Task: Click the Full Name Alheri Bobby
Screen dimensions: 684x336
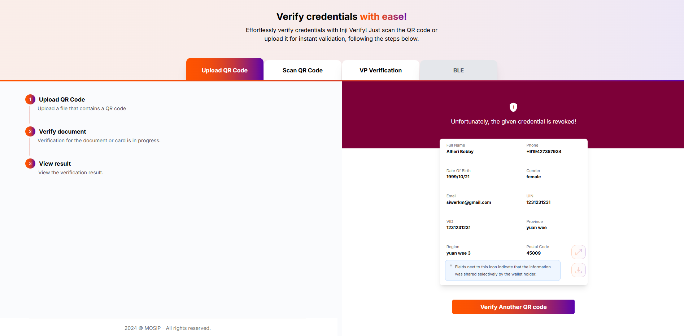Action: (460, 152)
